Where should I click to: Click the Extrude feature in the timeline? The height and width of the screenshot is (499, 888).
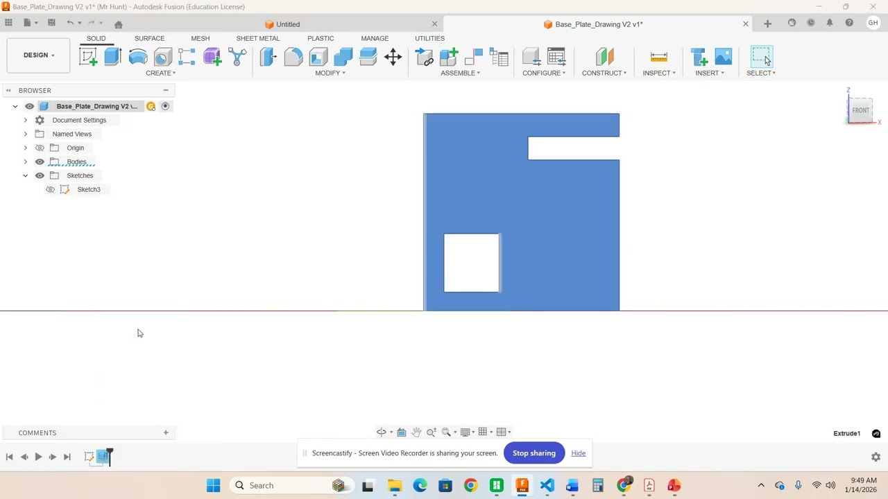click(103, 456)
